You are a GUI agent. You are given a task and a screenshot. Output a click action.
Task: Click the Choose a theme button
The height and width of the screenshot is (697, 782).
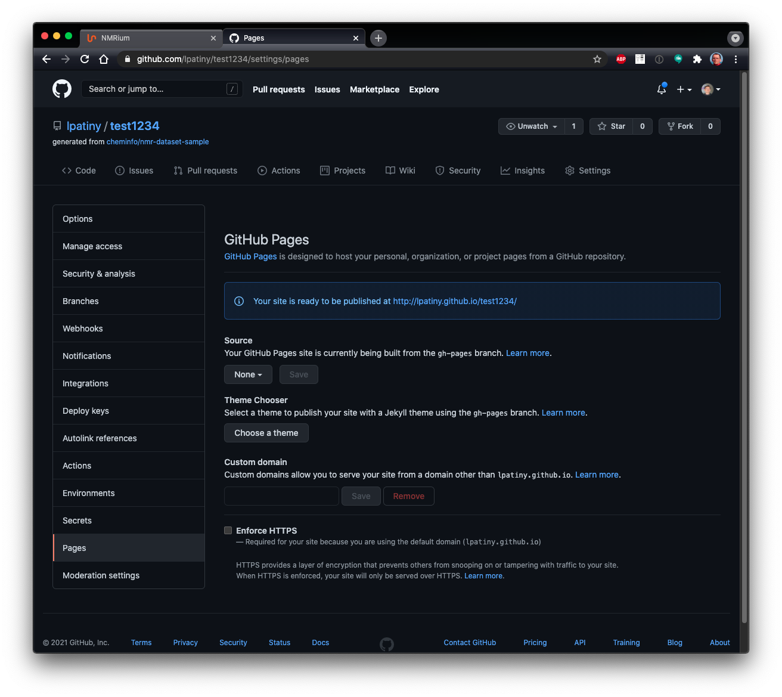pyautogui.click(x=266, y=433)
